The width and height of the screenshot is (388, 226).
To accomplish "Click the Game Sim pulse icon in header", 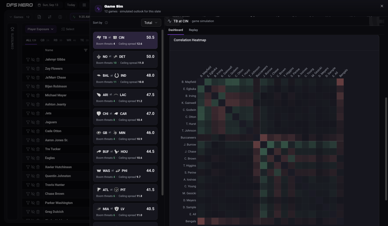I will click(98, 9).
